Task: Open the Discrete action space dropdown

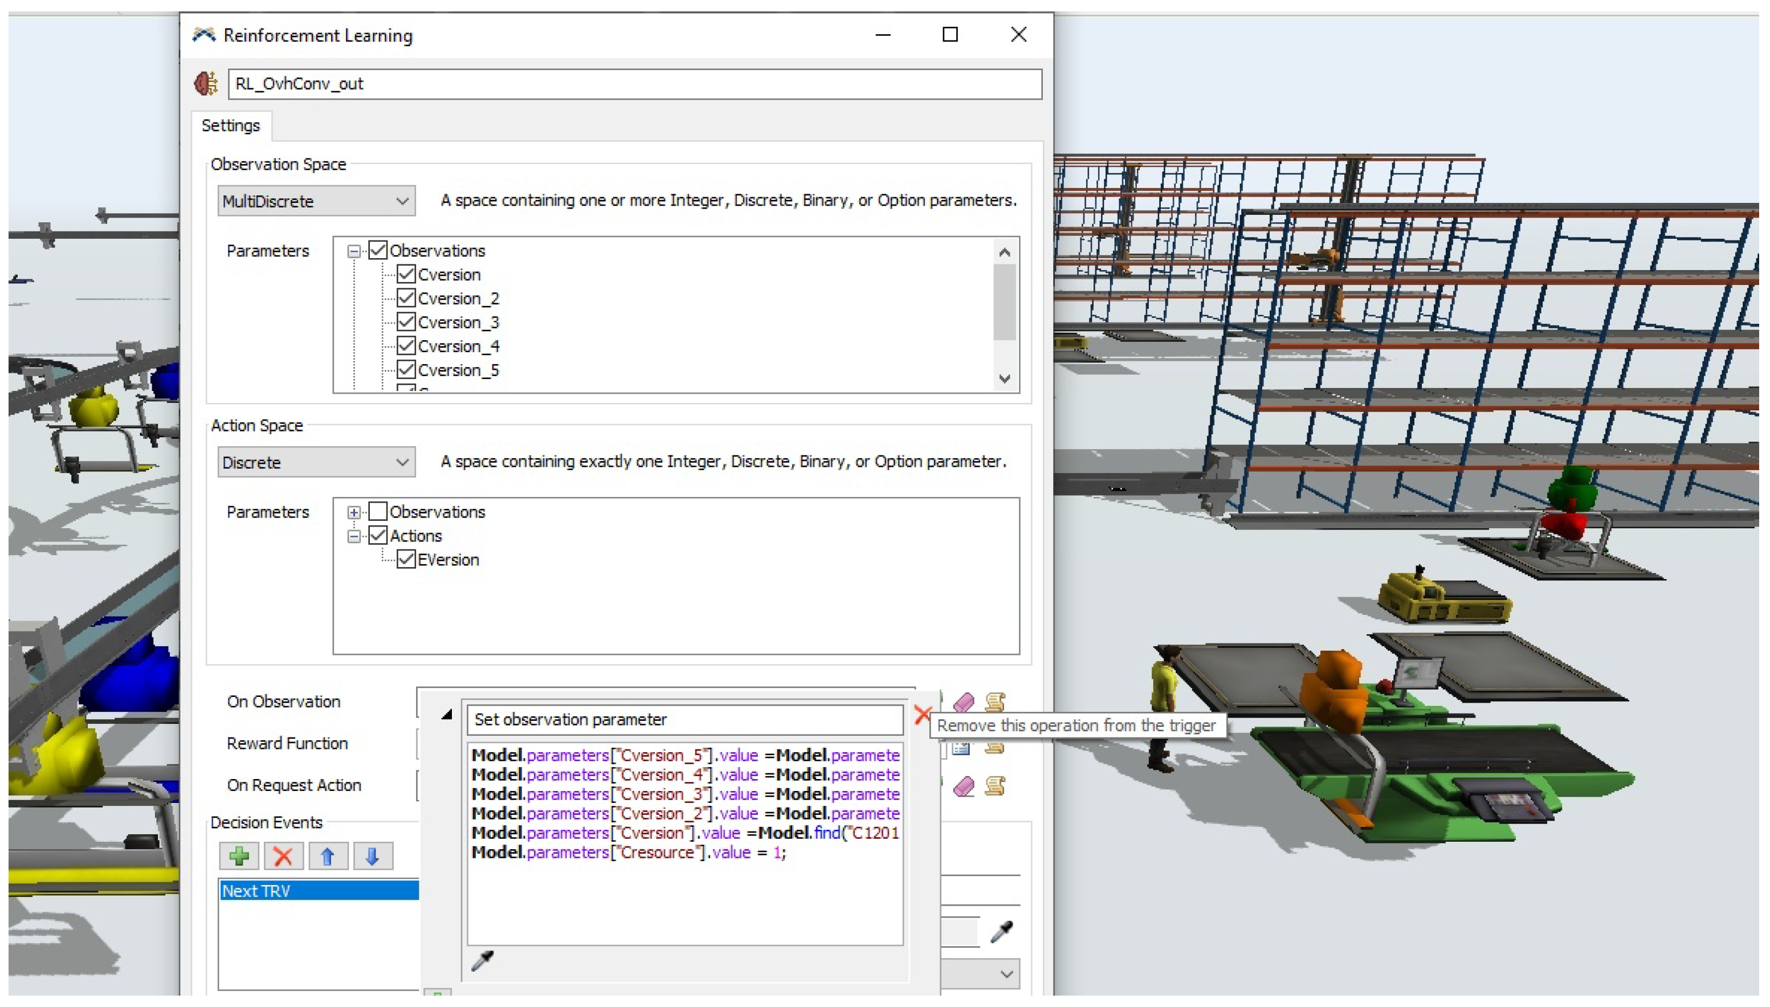Action: (x=316, y=462)
